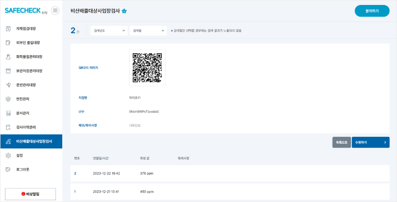Click the 자체점검대장 clipboard icon
Screen dimensions: 397x202
tap(8, 28)
